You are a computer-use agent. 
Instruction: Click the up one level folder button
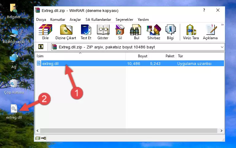click(x=41, y=47)
